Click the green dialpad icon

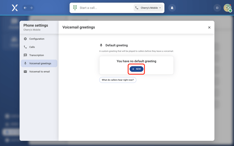[x=75, y=8]
